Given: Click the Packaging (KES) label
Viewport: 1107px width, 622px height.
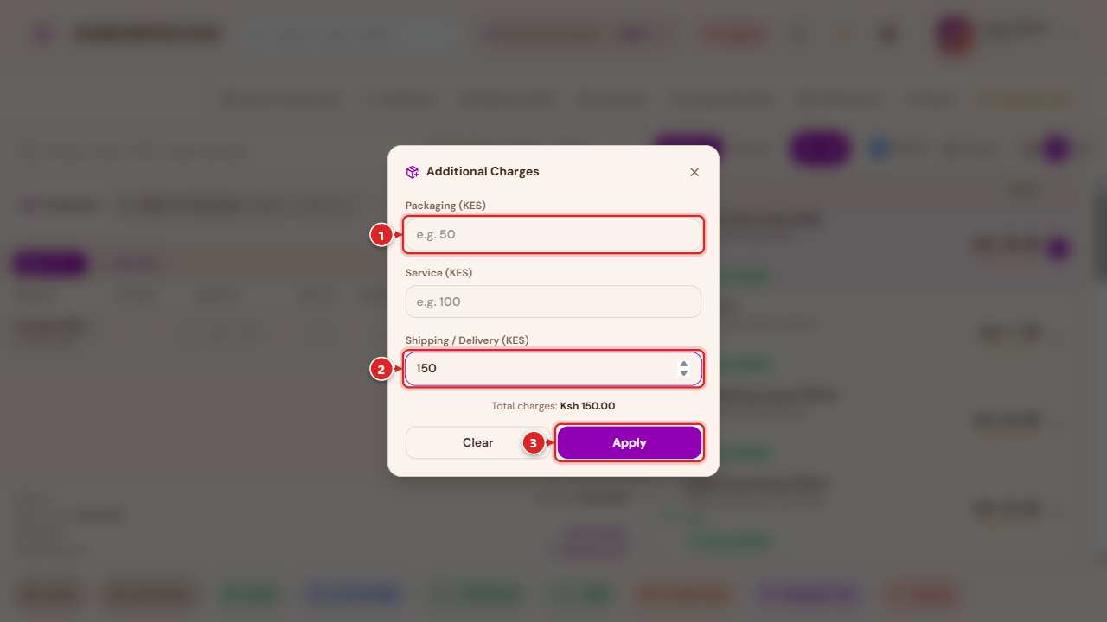Looking at the screenshot, I should click(445, 206).
